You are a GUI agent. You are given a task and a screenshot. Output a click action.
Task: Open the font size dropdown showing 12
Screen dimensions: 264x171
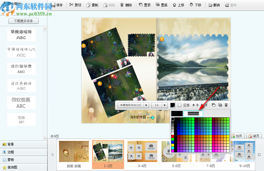(x=160, y=105)
